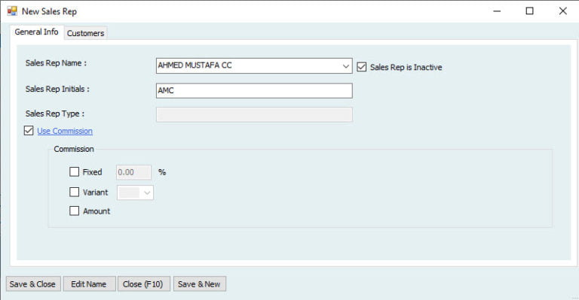Click the Sales Rep Initials : label
579x300 pixels.
point(57,89)
